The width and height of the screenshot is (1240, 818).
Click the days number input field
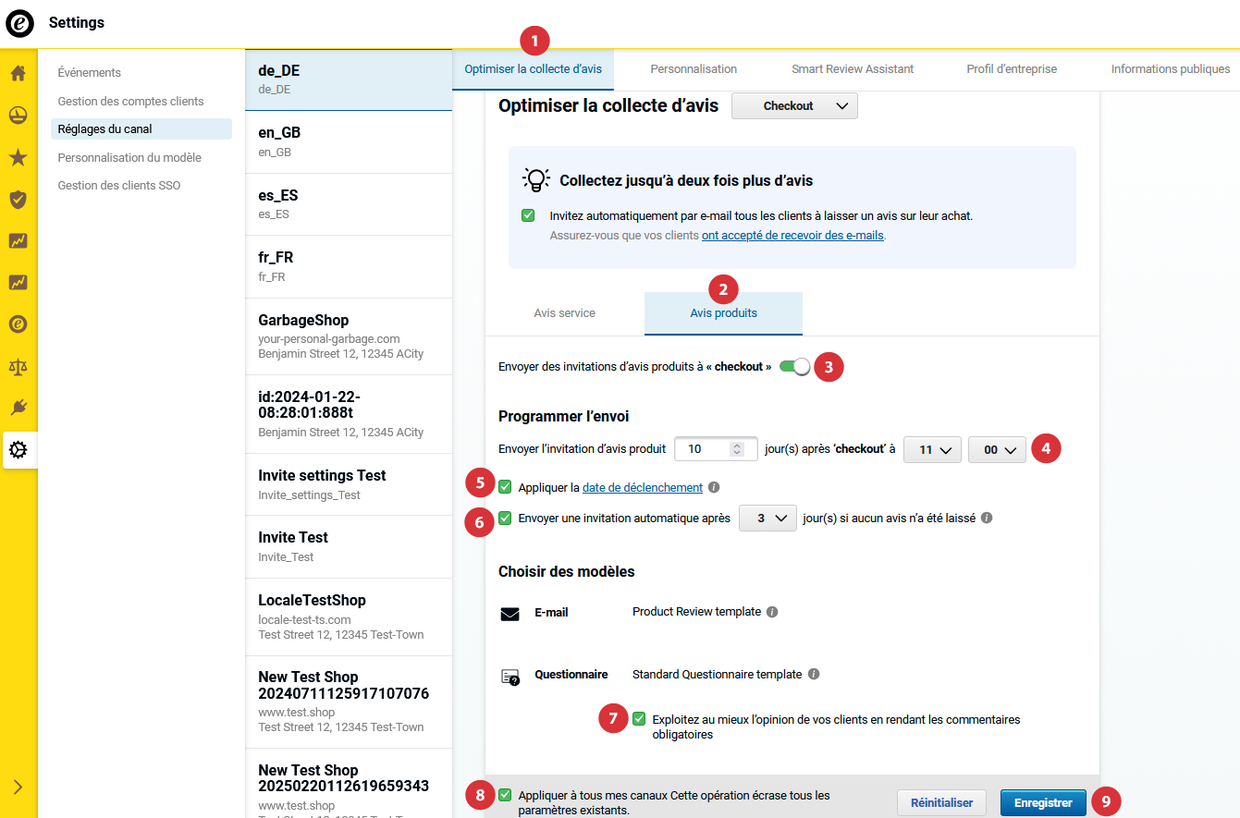click(x=703, y=449)
